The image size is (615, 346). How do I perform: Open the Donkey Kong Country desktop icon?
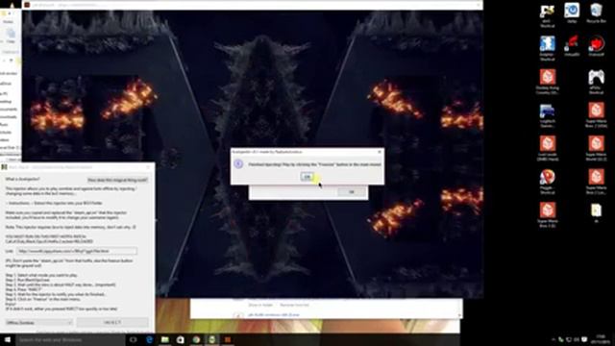pyautogui.click(x=548, y=82)
